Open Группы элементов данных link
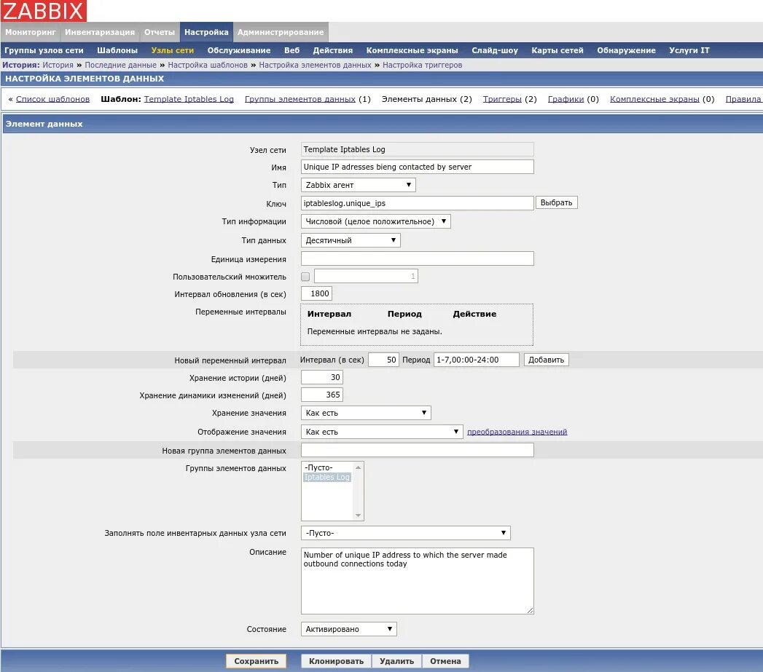 (300, 99)
